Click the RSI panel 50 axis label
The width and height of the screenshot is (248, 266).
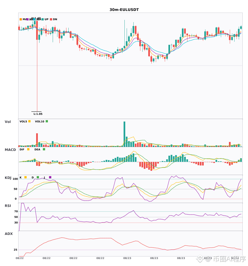coord(16,217)
